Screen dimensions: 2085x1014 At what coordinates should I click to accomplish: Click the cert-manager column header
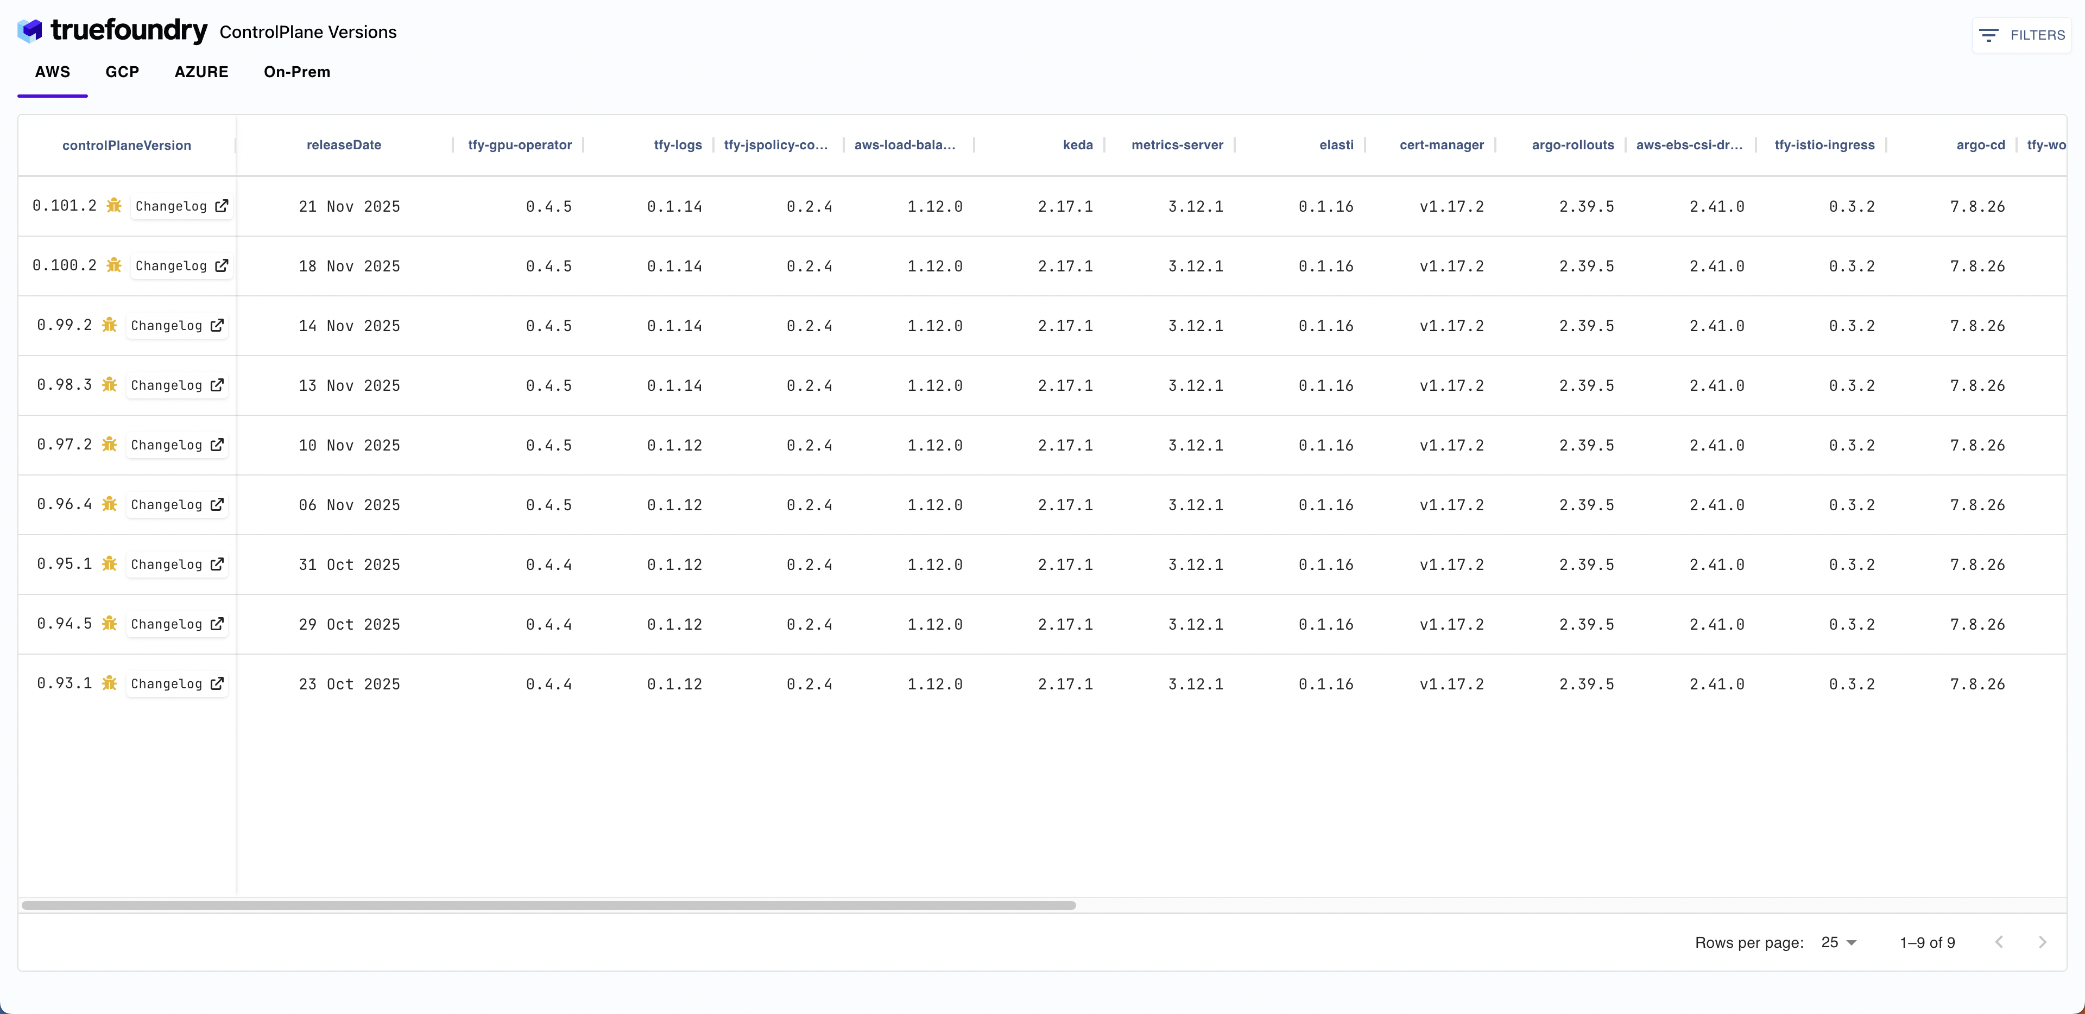point(1442,145)
